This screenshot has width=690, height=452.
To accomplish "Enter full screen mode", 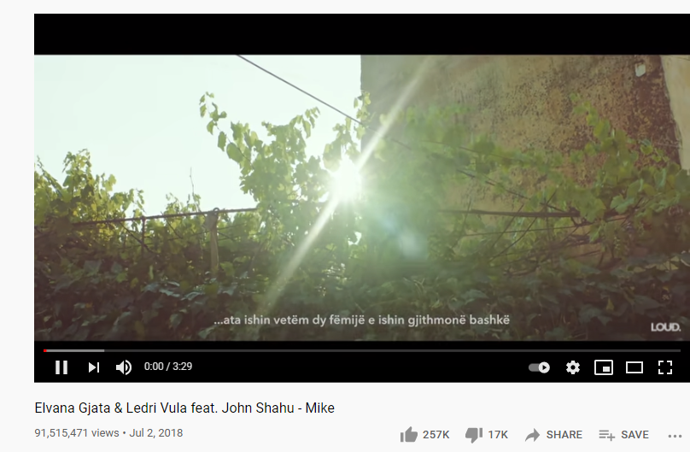I will (x=665, y=367).
